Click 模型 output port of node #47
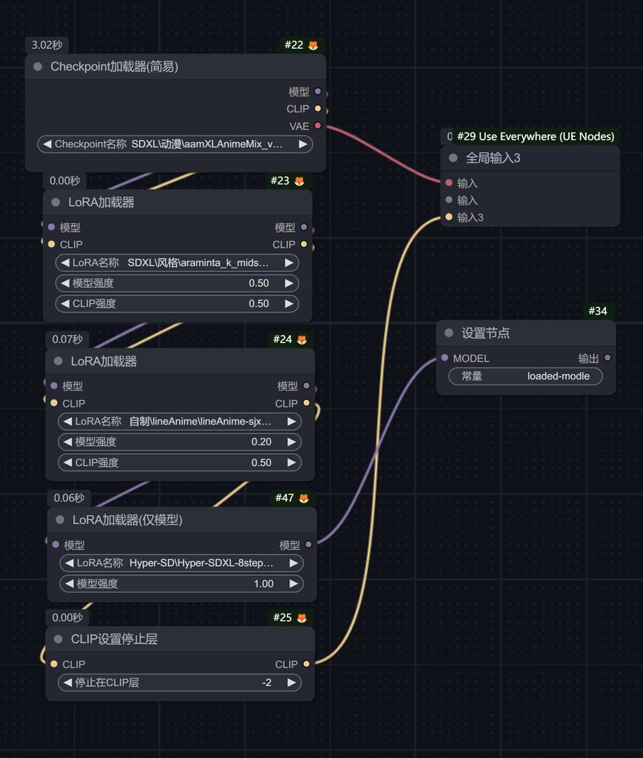 click(x=309, y=545)
